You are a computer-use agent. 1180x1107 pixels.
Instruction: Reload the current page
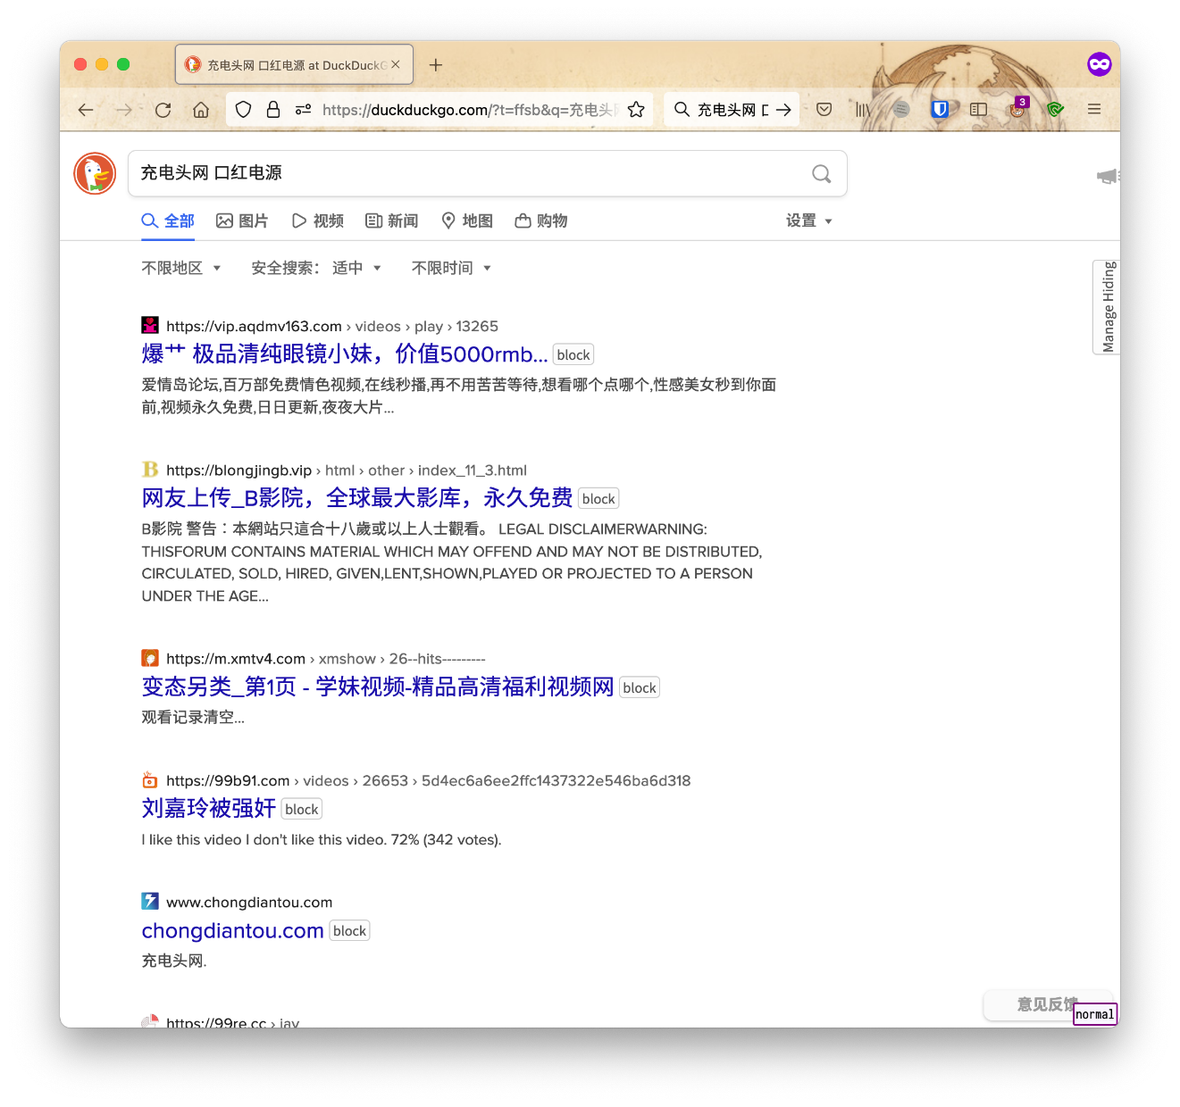click(x=163, y=110)
